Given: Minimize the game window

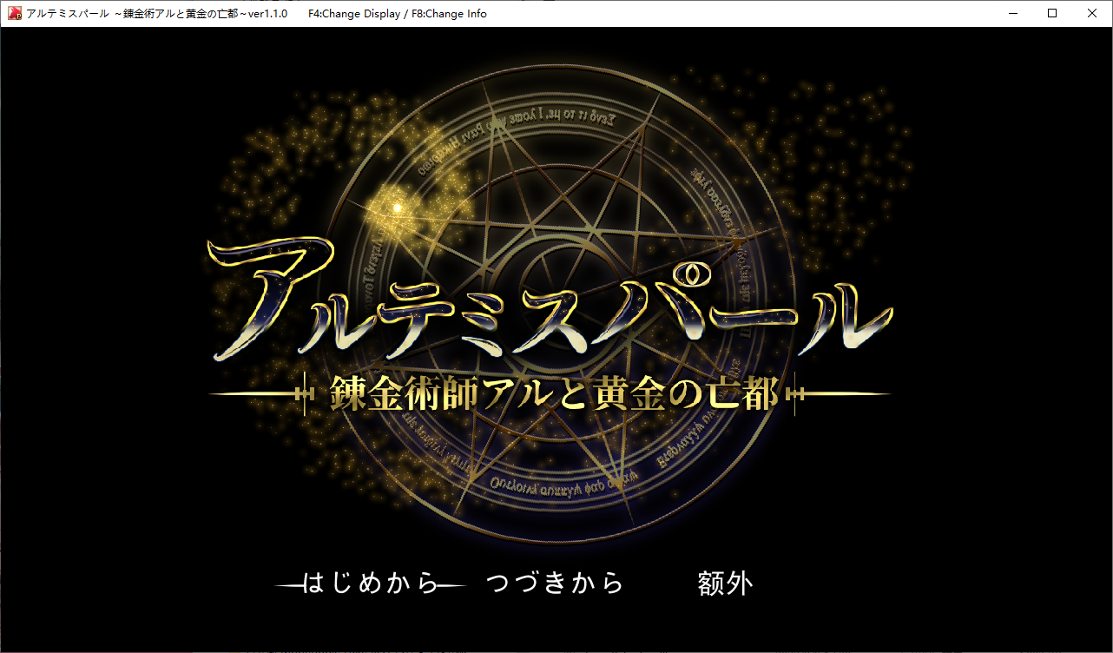Looking at the screenshot, I should [1011, 14].
